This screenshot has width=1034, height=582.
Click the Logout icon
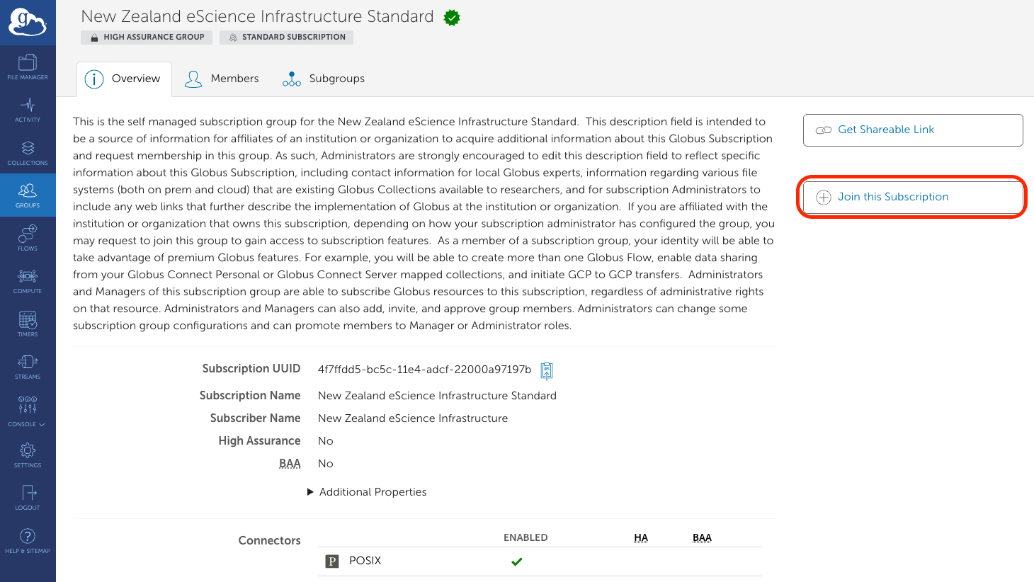(x=28, y=497)
